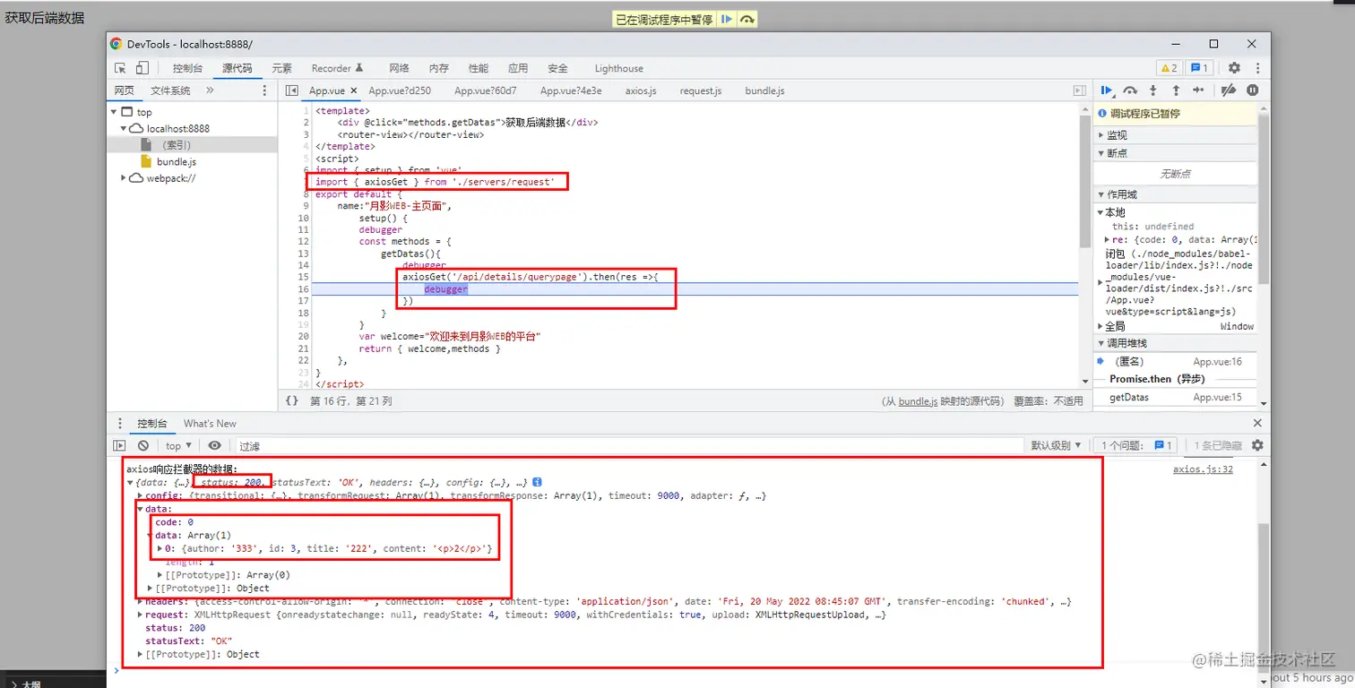This screenshot has height=688, width=1355.
Task: Open the info tooltip icon beside logged object
Action: pyautogui.click(x=537, y=483)
